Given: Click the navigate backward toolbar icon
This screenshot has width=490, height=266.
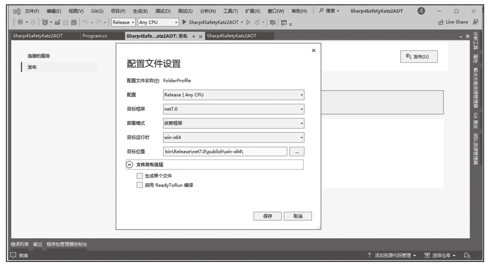Looking at the screenshot, I should [20, 22].
